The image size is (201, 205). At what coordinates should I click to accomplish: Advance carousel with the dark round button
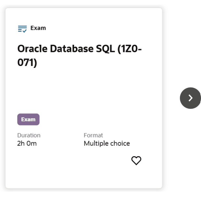pos(191,98)
